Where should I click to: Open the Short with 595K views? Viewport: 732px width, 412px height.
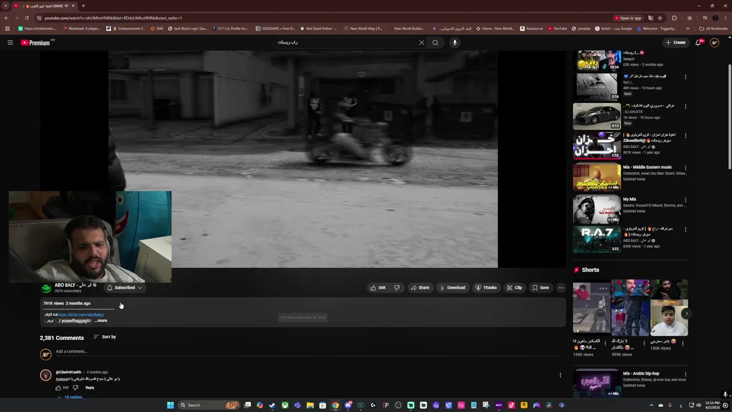pos(630,308)
